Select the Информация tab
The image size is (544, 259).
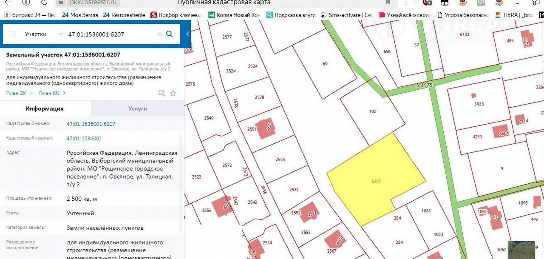[45, 108]
